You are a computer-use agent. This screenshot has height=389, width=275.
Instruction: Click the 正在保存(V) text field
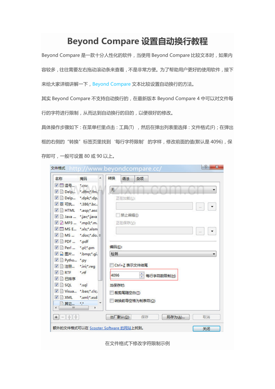154,231
